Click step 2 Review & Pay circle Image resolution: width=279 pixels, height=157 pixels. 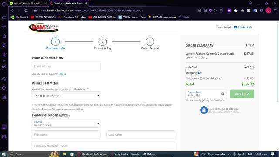(102, 42)
